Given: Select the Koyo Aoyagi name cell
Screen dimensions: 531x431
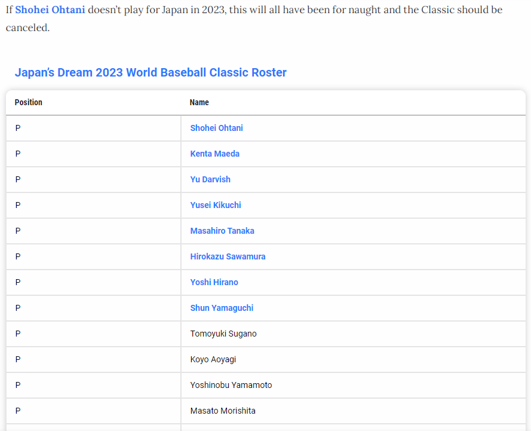Looking at the screenshot, I should 353,359.
